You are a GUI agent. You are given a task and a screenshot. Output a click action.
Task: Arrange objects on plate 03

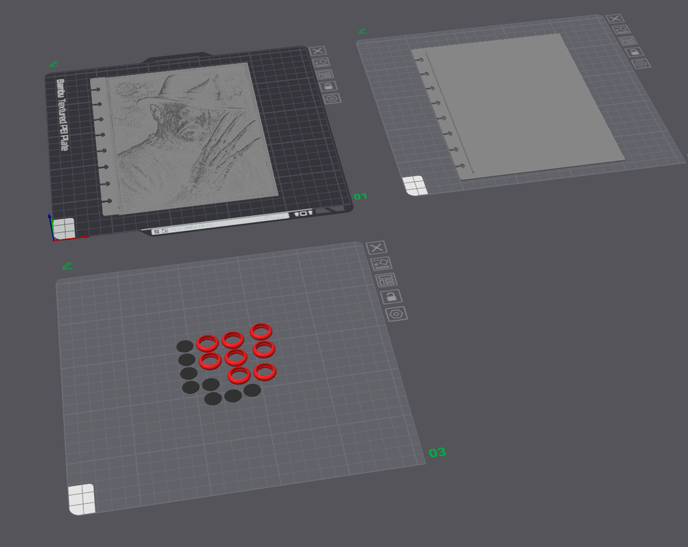(x=386, y=280)
